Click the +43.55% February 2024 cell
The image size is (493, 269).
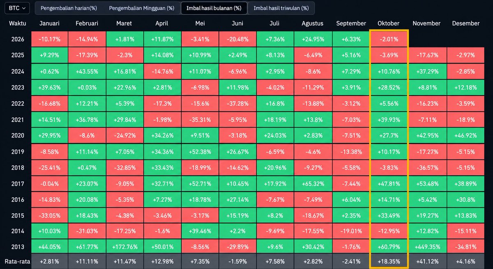click(x=87, y=71)
